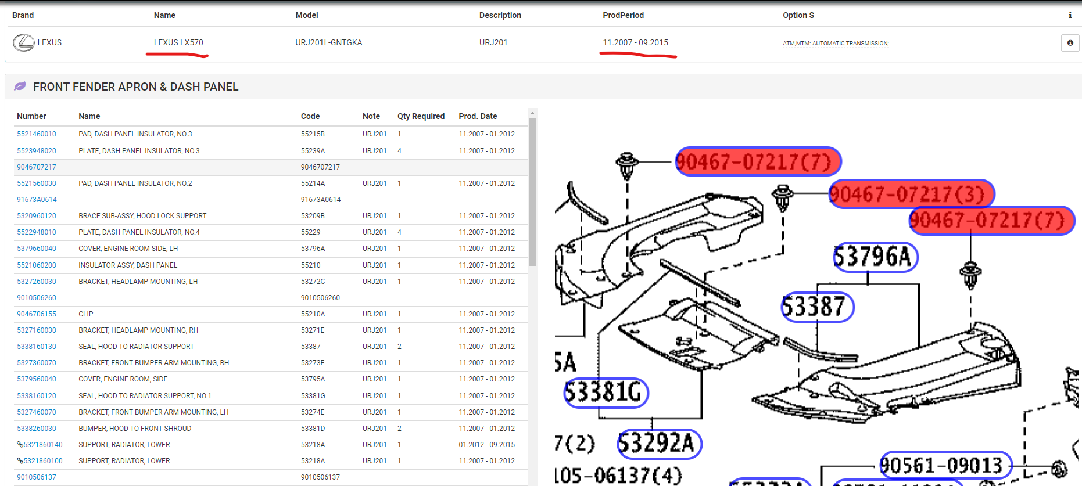Open part number 5338160130

[x=37, y=347]
